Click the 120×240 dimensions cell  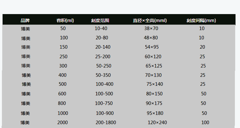click(157, 123)
